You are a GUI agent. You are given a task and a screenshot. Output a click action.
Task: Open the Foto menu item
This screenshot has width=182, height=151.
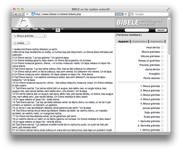point(35,29)
